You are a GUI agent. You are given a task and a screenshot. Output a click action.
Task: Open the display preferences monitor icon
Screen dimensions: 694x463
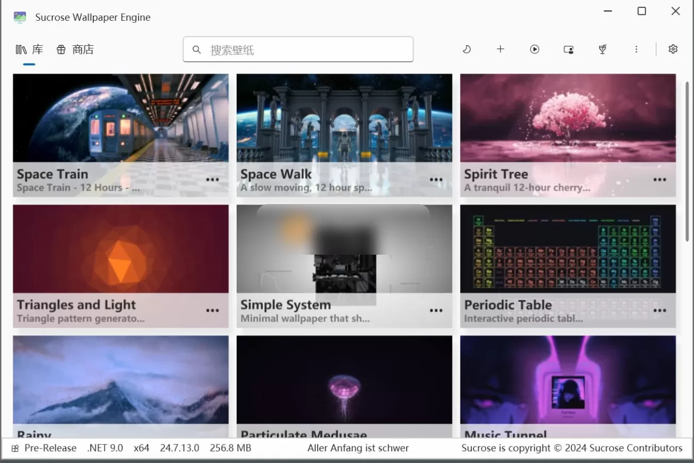click(569, 49)
